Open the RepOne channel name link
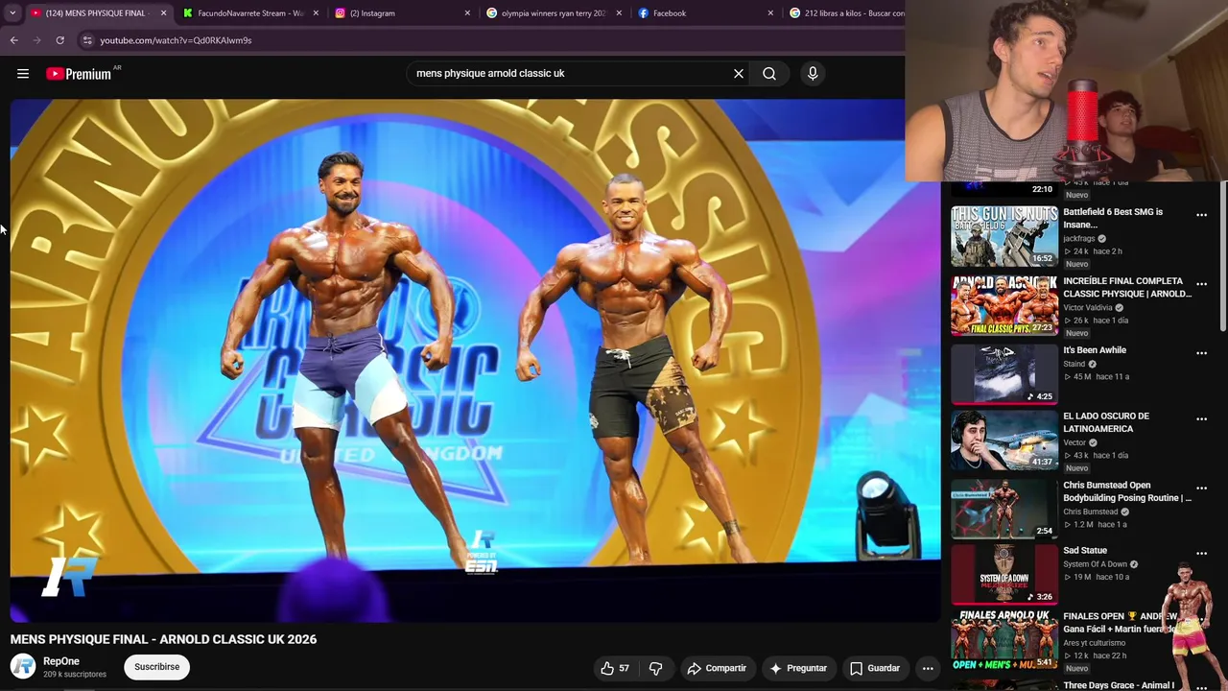Image resolution: width=1228 pixels, height=691 pixels. tap(61, 661)
